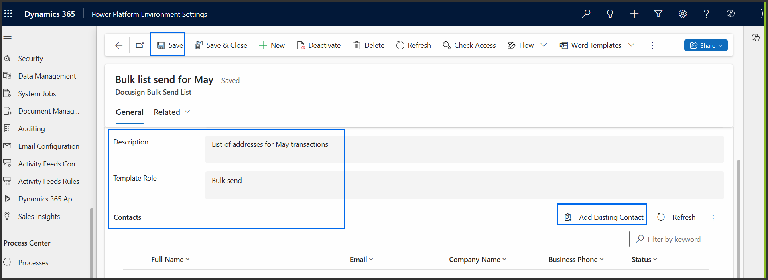Go back using the left arrow icon

click(x=119, y=45)
